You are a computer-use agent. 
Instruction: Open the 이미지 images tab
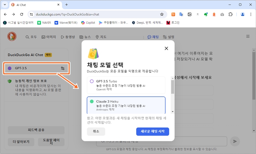click(49, 37)
